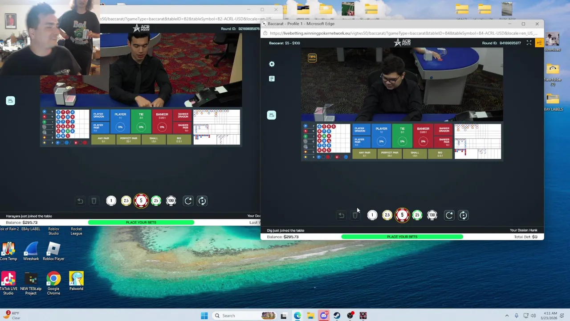
Task: Select the 100 chip in left window
Action: 171,201
